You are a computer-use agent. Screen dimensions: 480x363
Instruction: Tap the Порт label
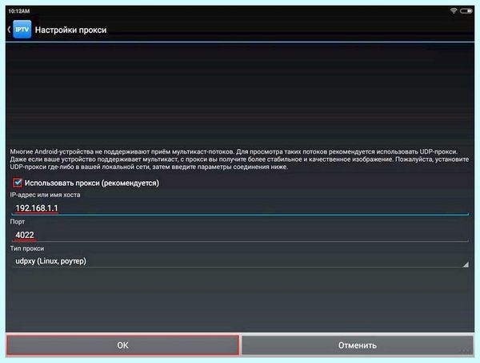tap(18, 222)
